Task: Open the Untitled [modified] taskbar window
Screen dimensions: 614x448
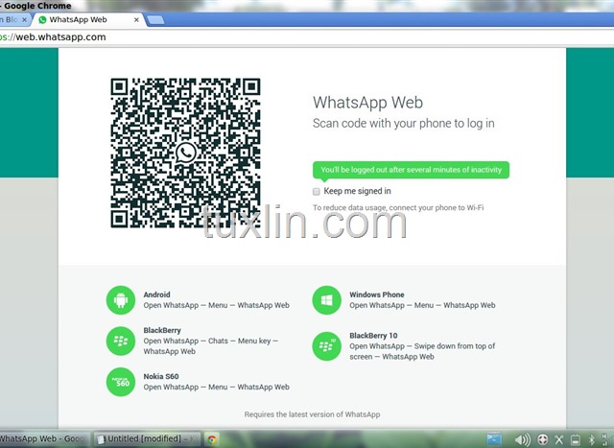Action: point(147,439)
